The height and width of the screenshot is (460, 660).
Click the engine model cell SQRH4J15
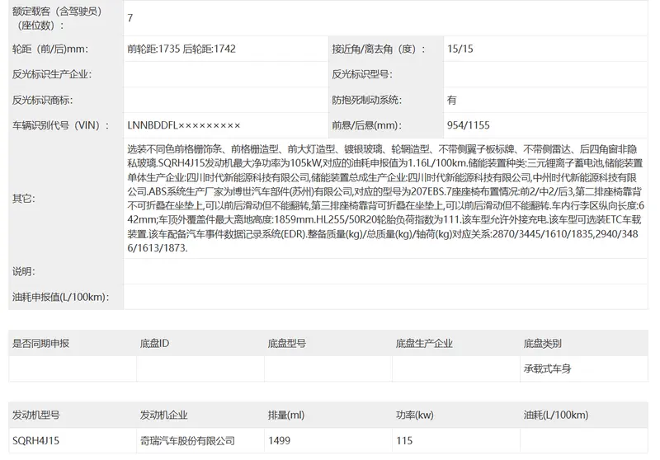(x=36, y=441)
